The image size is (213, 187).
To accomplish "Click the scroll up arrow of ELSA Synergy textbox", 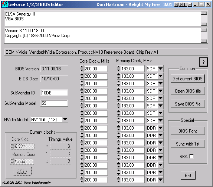I will [x=204, y=13].
